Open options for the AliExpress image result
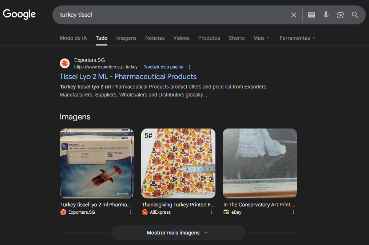This screenshot has width=369, height=245. point(212,212)
